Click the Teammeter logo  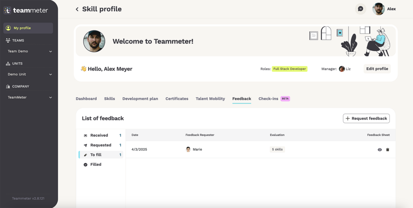pyautogui.click(x=25, y=10)
